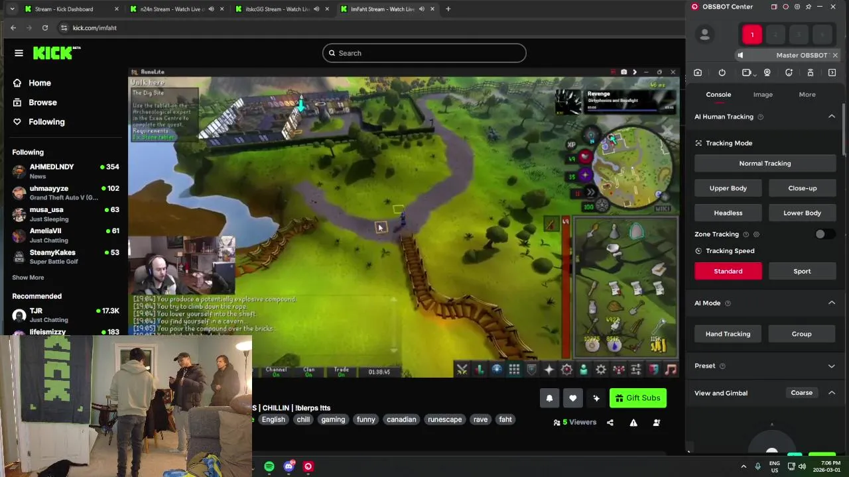Click the OBSBOT webcam icon
849x477 pixels.
tap(767, 73)
